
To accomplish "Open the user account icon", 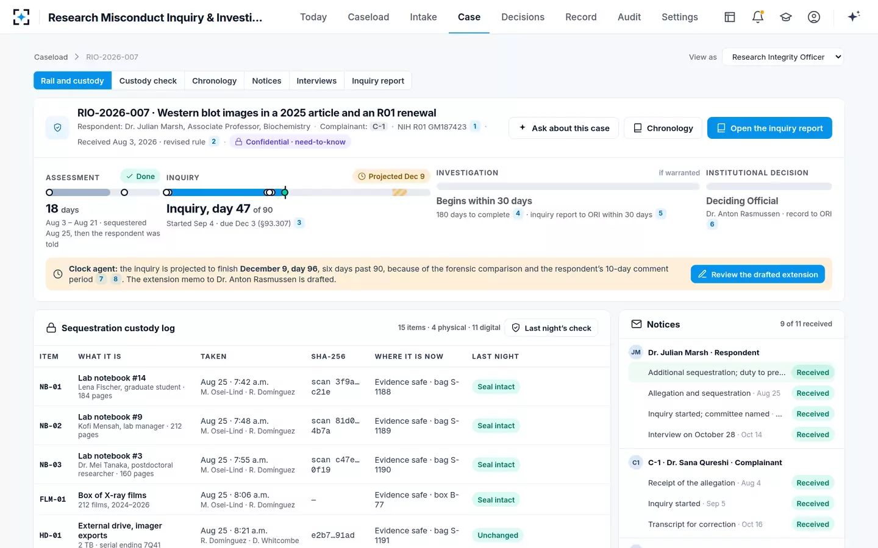I will point(814,17).
